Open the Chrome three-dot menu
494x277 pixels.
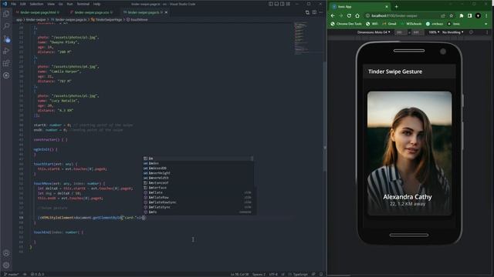click(x=486, y=15)
